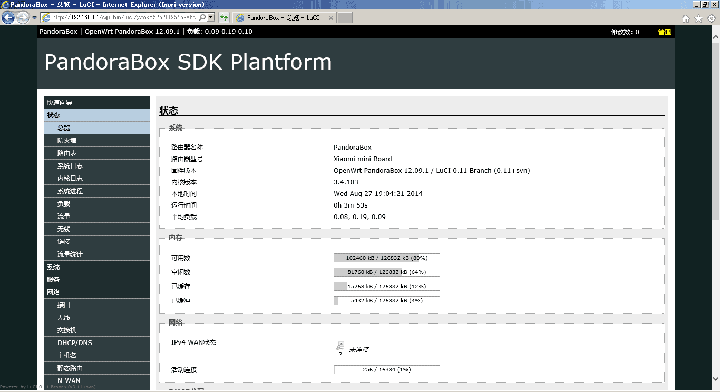This screenshot has width=720, height=392.
Task: Click the 已缓存 memory progress bar
Action: [x=387, y=287]
